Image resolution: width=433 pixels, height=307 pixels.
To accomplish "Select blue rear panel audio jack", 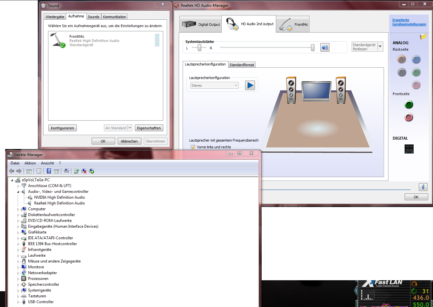I will (x=416, y=59).
